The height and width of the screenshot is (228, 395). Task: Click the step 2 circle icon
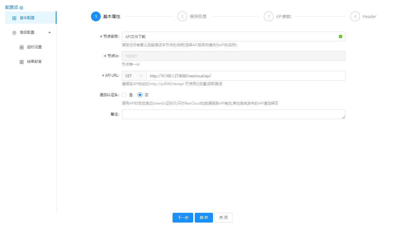click(182, 16)
